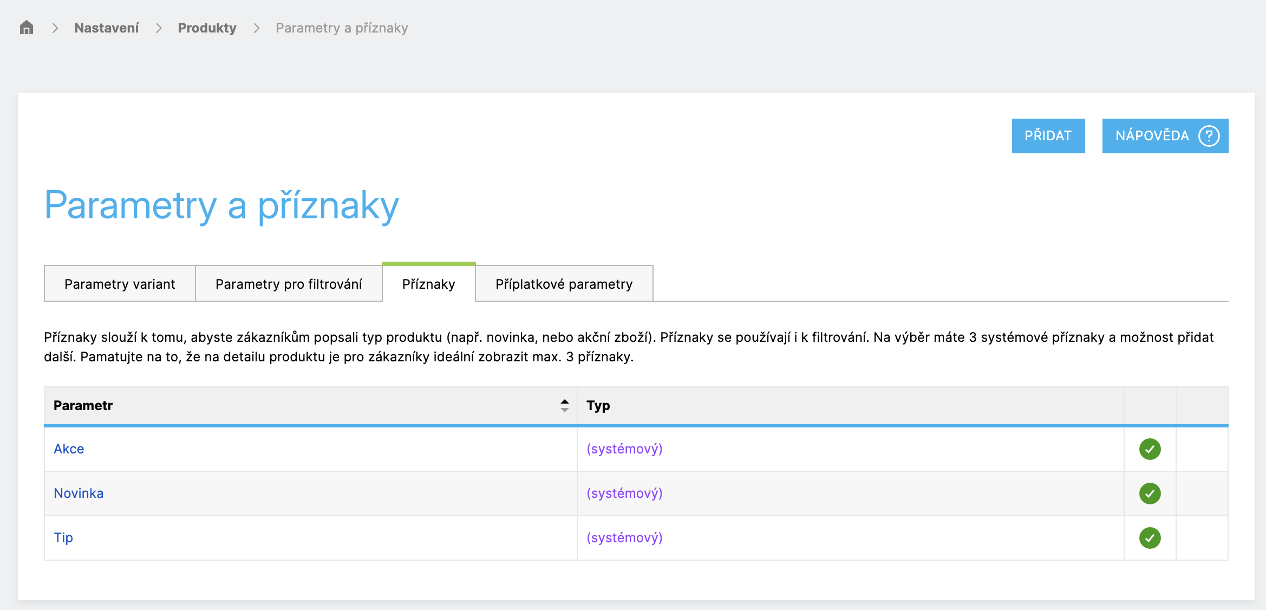Viewport: 1266px width, 610px height.
Task: Open Příplatkové parametry tab
Action: (x=564, y=284)
